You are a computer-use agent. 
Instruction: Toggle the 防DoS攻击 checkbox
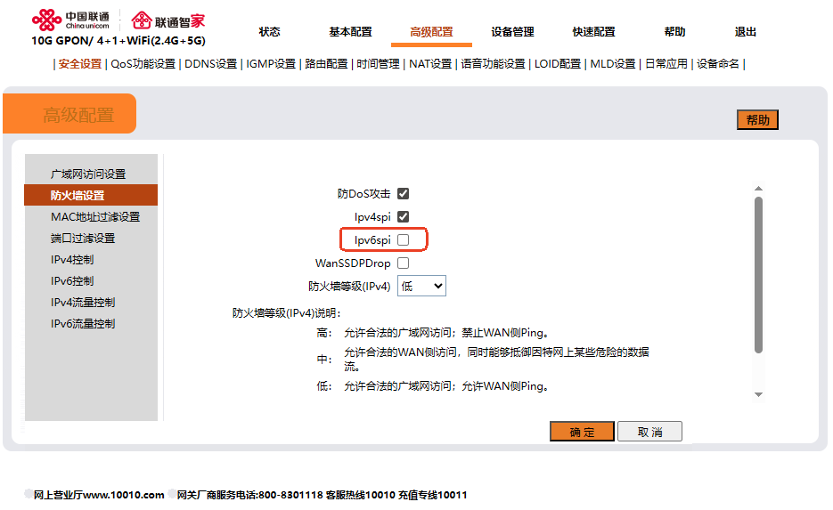(x=403, y=194)
